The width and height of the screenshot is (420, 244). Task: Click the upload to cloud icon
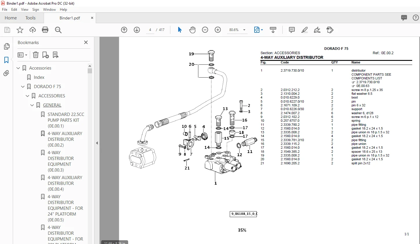point(33,30)
